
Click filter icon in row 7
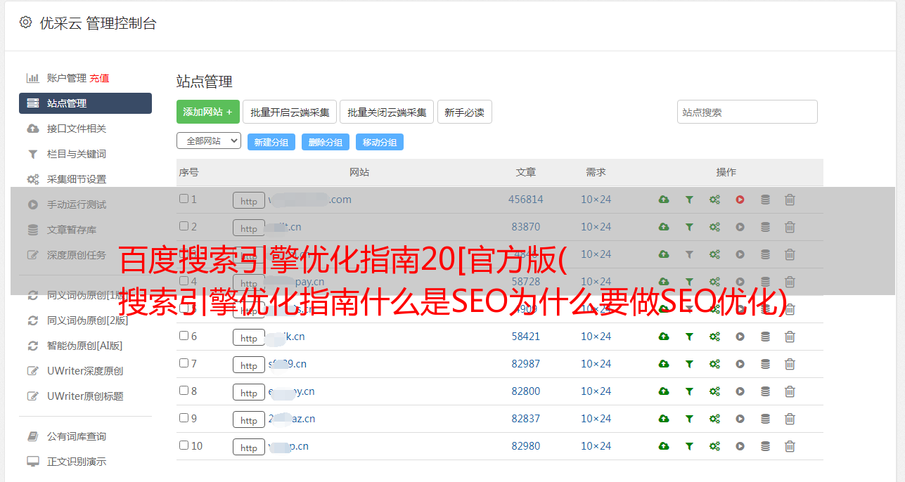689,364
